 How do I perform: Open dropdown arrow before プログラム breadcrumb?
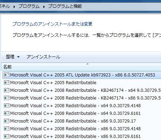point(14,7)
